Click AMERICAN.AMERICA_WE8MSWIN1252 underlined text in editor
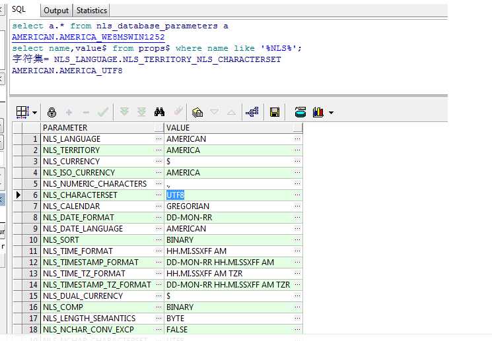 pyautogui.click(x=88, y=37)
